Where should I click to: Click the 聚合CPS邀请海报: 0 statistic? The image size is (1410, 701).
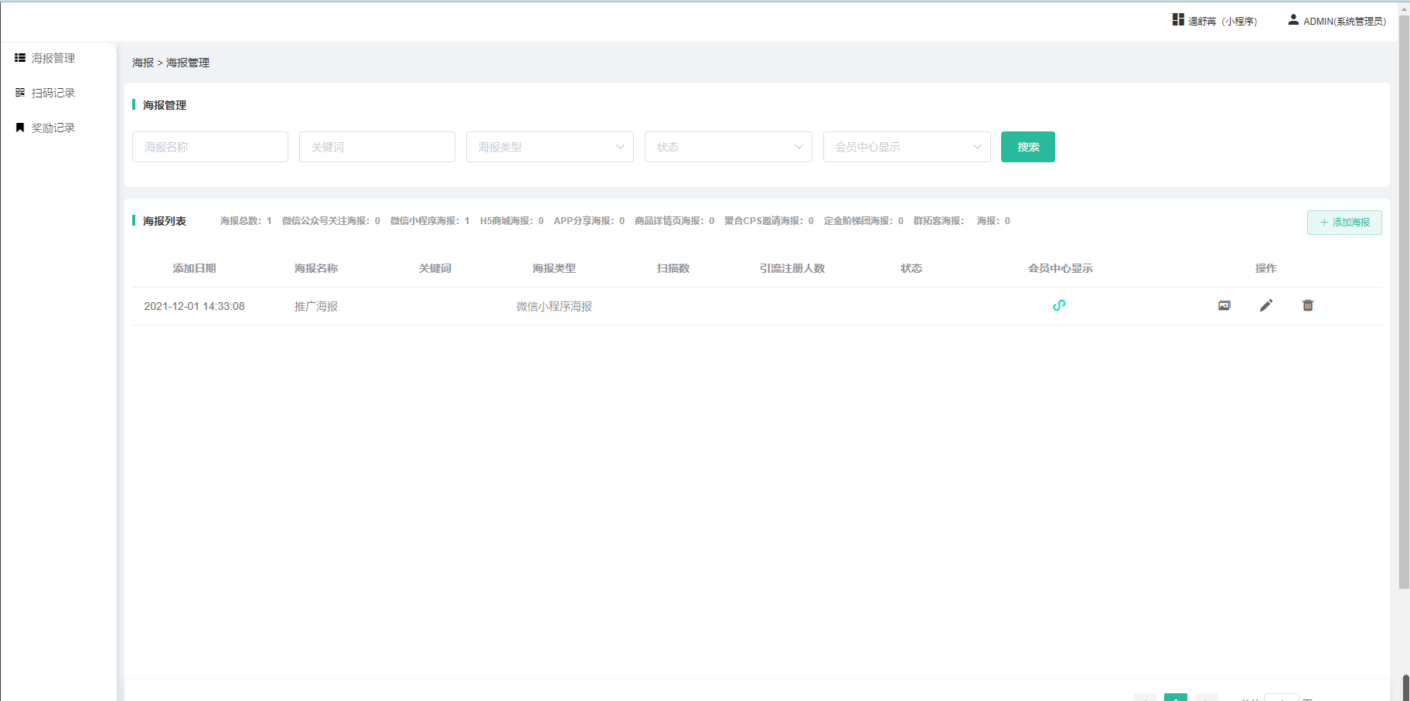(x=769, y=221)
